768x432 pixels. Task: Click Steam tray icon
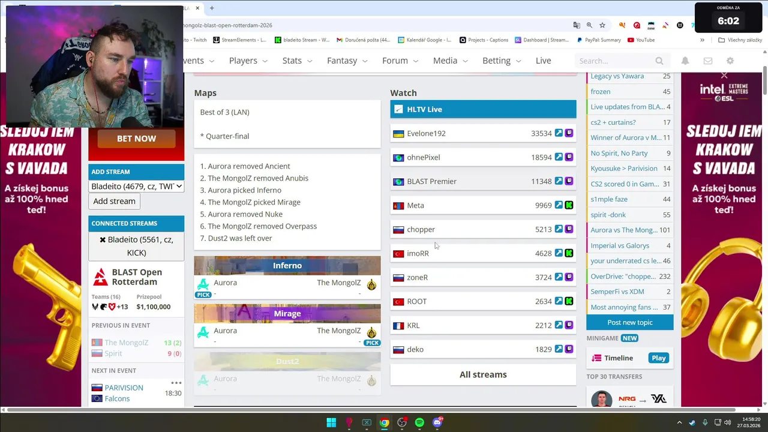tap(692, 422)
